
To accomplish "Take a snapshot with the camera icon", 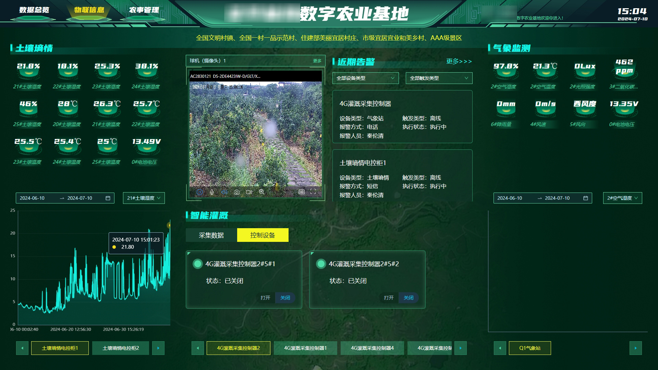I will coord(237,192).
